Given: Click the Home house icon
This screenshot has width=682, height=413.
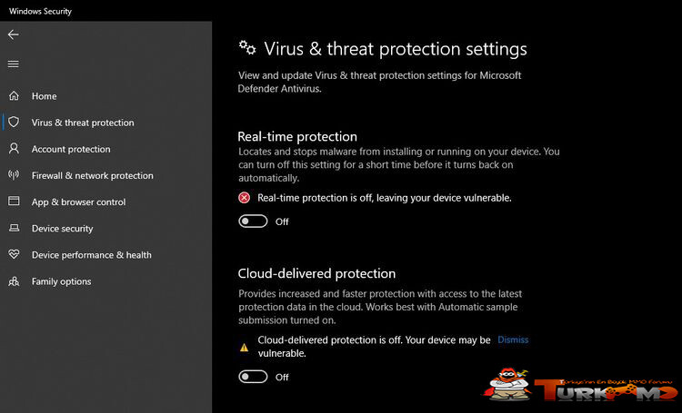Looking at the screenshot, I should 14,95.
